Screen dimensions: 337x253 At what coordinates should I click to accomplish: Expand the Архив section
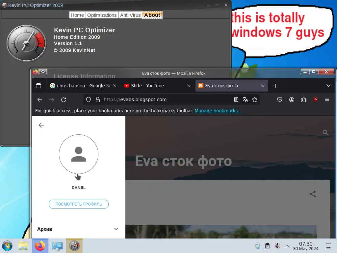tap(78, 229)
